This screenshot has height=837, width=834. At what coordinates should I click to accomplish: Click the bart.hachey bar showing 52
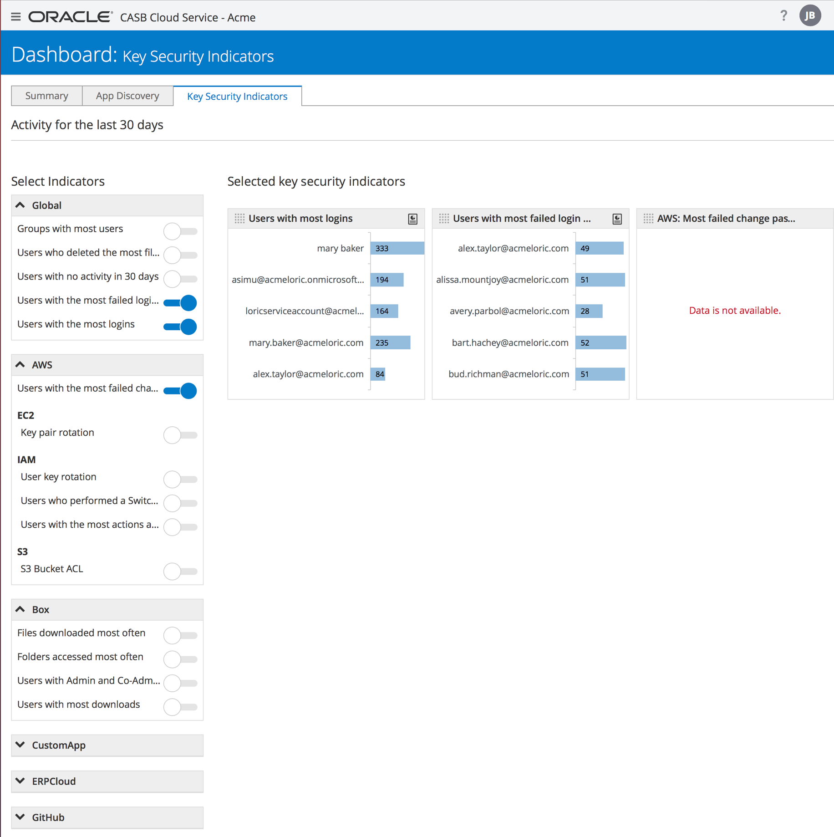coord(601,342)
